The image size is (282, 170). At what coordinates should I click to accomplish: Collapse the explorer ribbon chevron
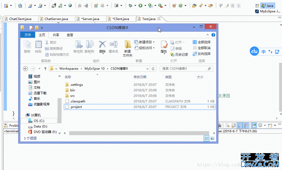tap(207, 35)
